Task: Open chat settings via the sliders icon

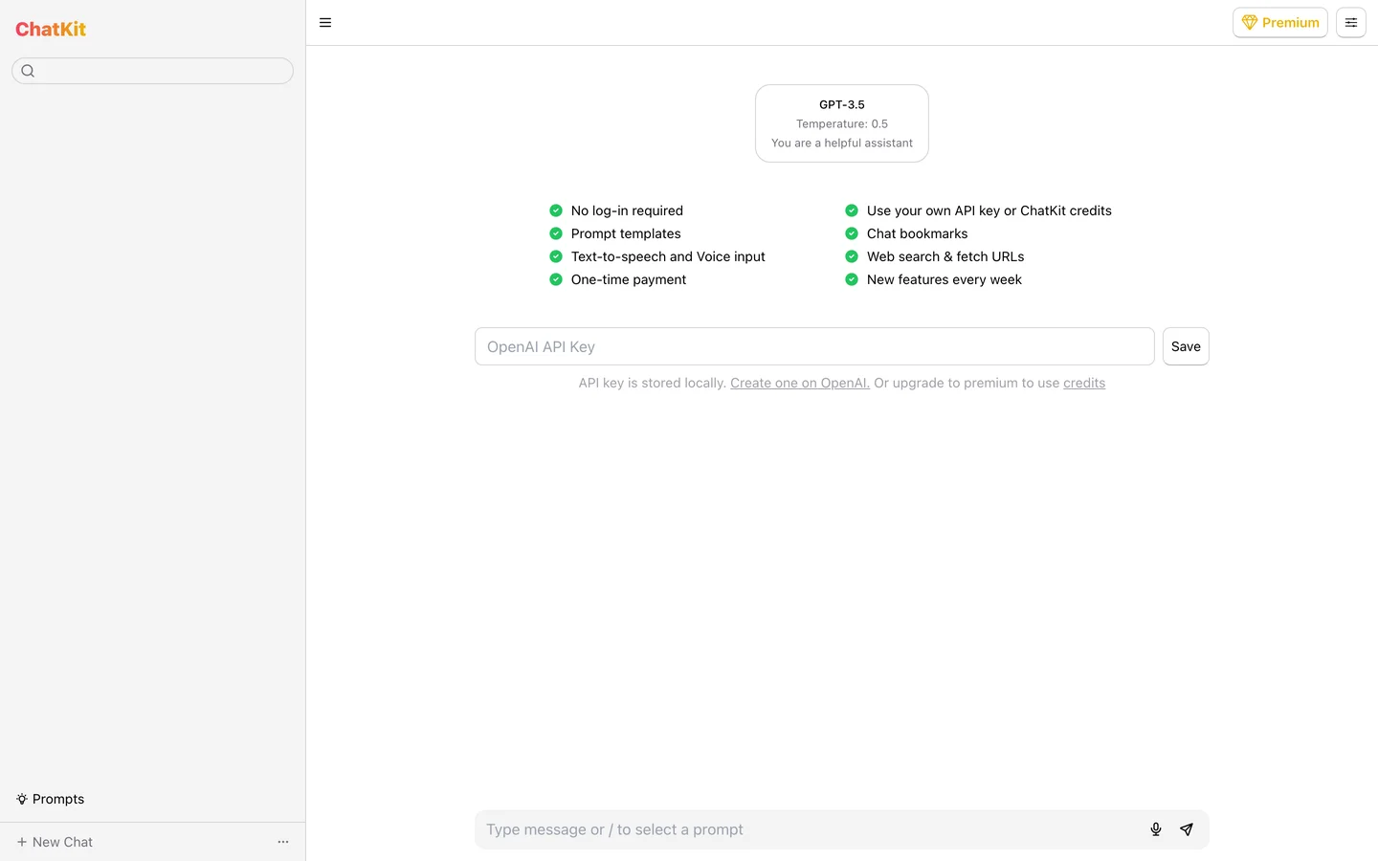Action: pyautogui.click(x=1350, y=23)
